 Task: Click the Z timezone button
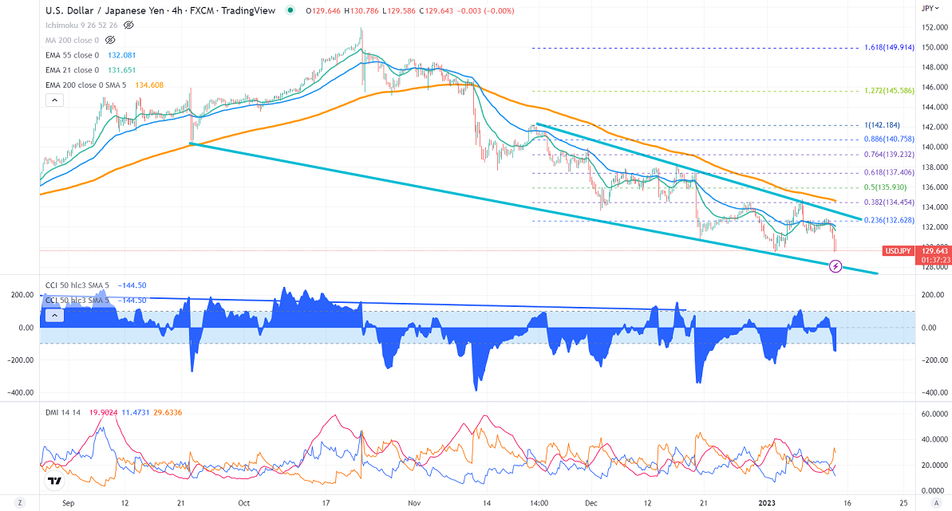click(19, 503)
